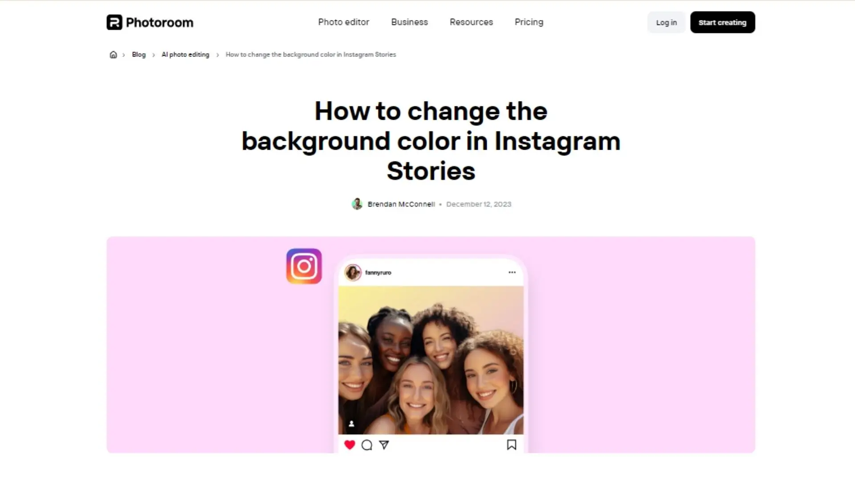Image resolution: width=855 pixels, height=481 pixels.
Task: Expand the Business menu
Action: pyautogui.click(x=409, y=22)
